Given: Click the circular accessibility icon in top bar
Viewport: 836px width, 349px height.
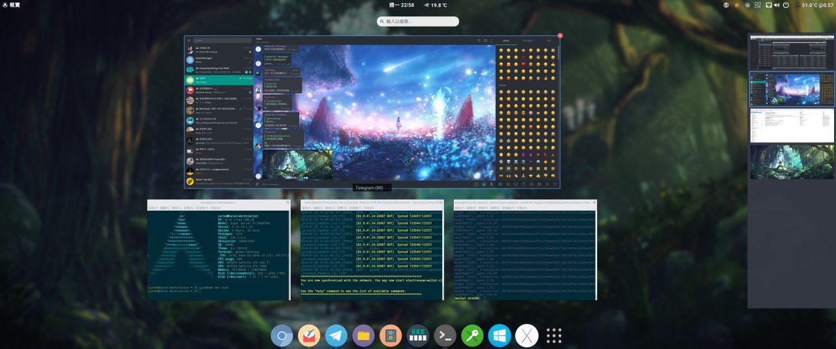Looking at the screenshot, I should pyautogui.click(x=726, y=5).
